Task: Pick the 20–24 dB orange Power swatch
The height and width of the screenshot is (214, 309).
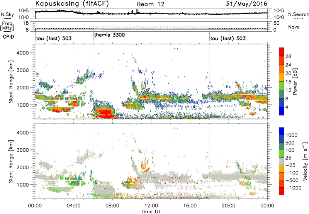Action: click(282, 69)
